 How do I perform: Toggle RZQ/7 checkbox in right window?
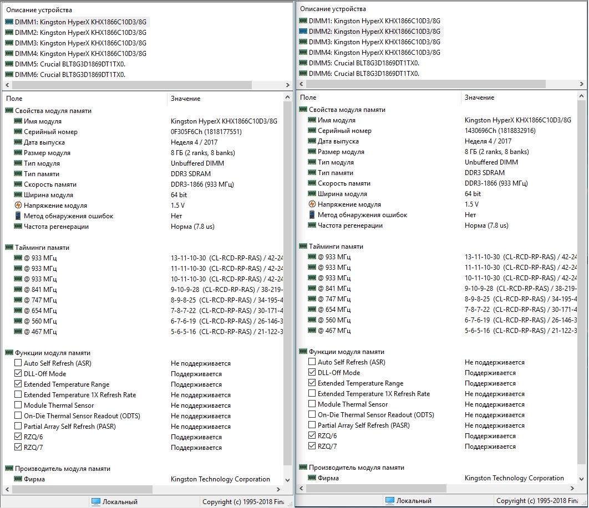[x=312, y=446]
